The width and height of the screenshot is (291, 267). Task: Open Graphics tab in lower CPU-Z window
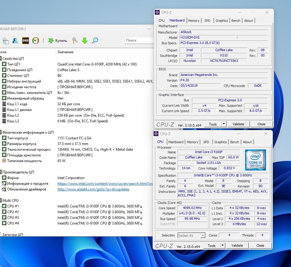[220, 142]
